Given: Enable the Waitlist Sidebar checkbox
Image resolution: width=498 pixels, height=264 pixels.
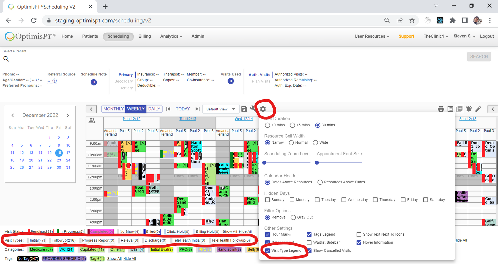Looking at the screenshot, I should tap(309, 242).
